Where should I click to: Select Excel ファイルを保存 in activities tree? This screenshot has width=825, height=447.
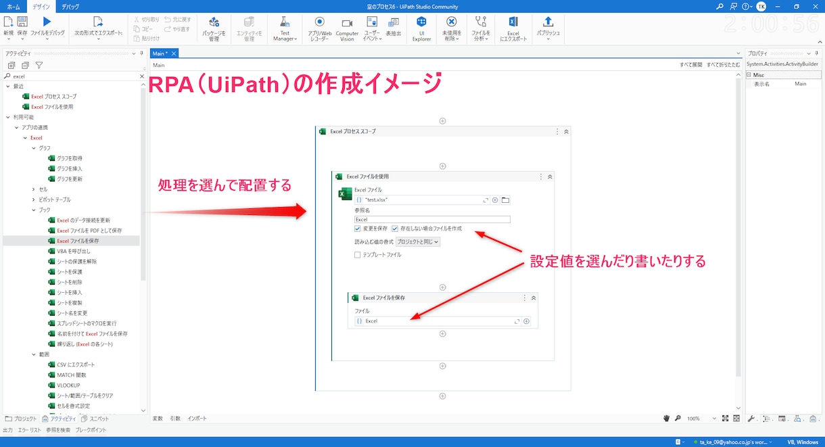[78, 241]
